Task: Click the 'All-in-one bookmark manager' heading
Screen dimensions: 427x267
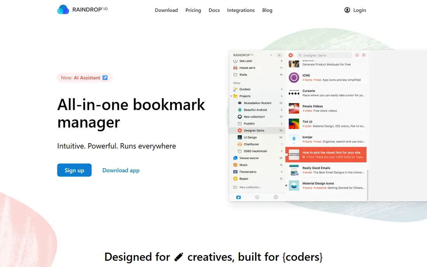Action: coord(131,113)
